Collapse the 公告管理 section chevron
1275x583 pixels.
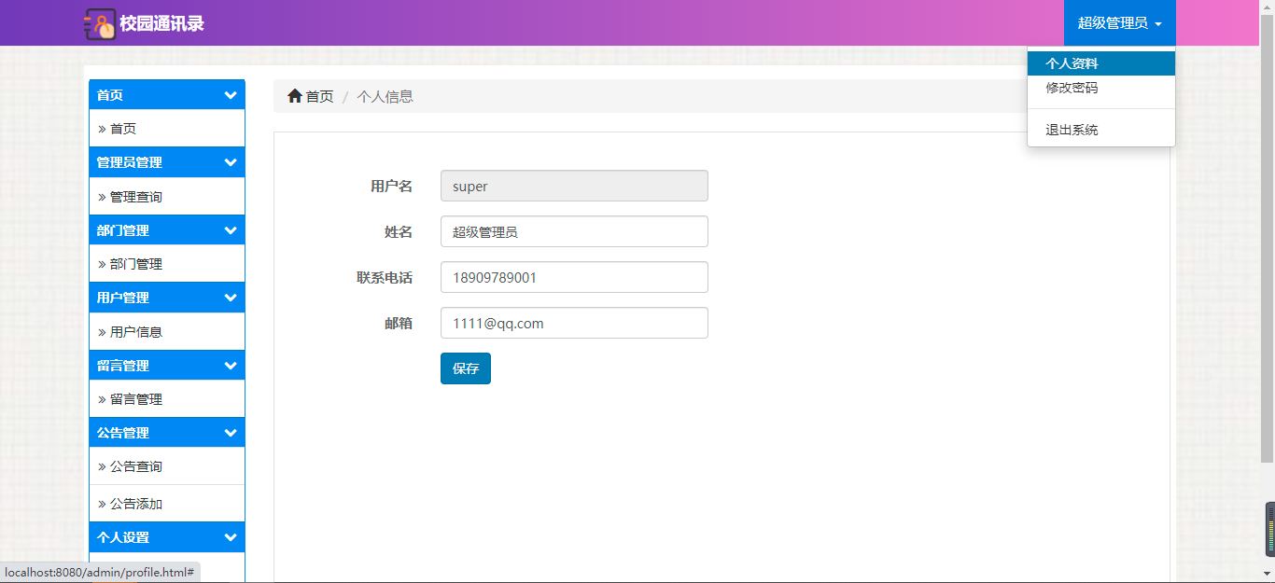coord(231,433)
